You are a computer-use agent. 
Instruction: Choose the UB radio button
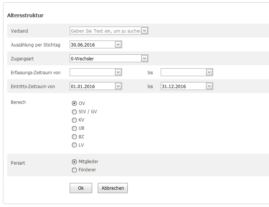(74, 128)
